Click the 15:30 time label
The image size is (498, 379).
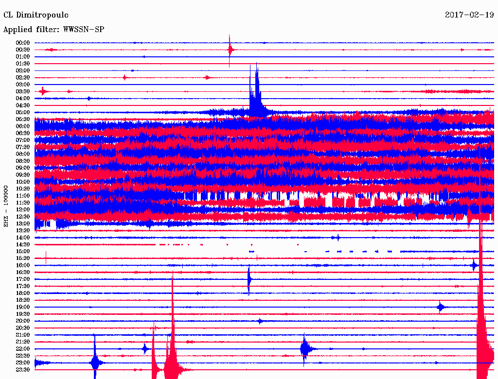pyautogui.click(x=23, y=258)
